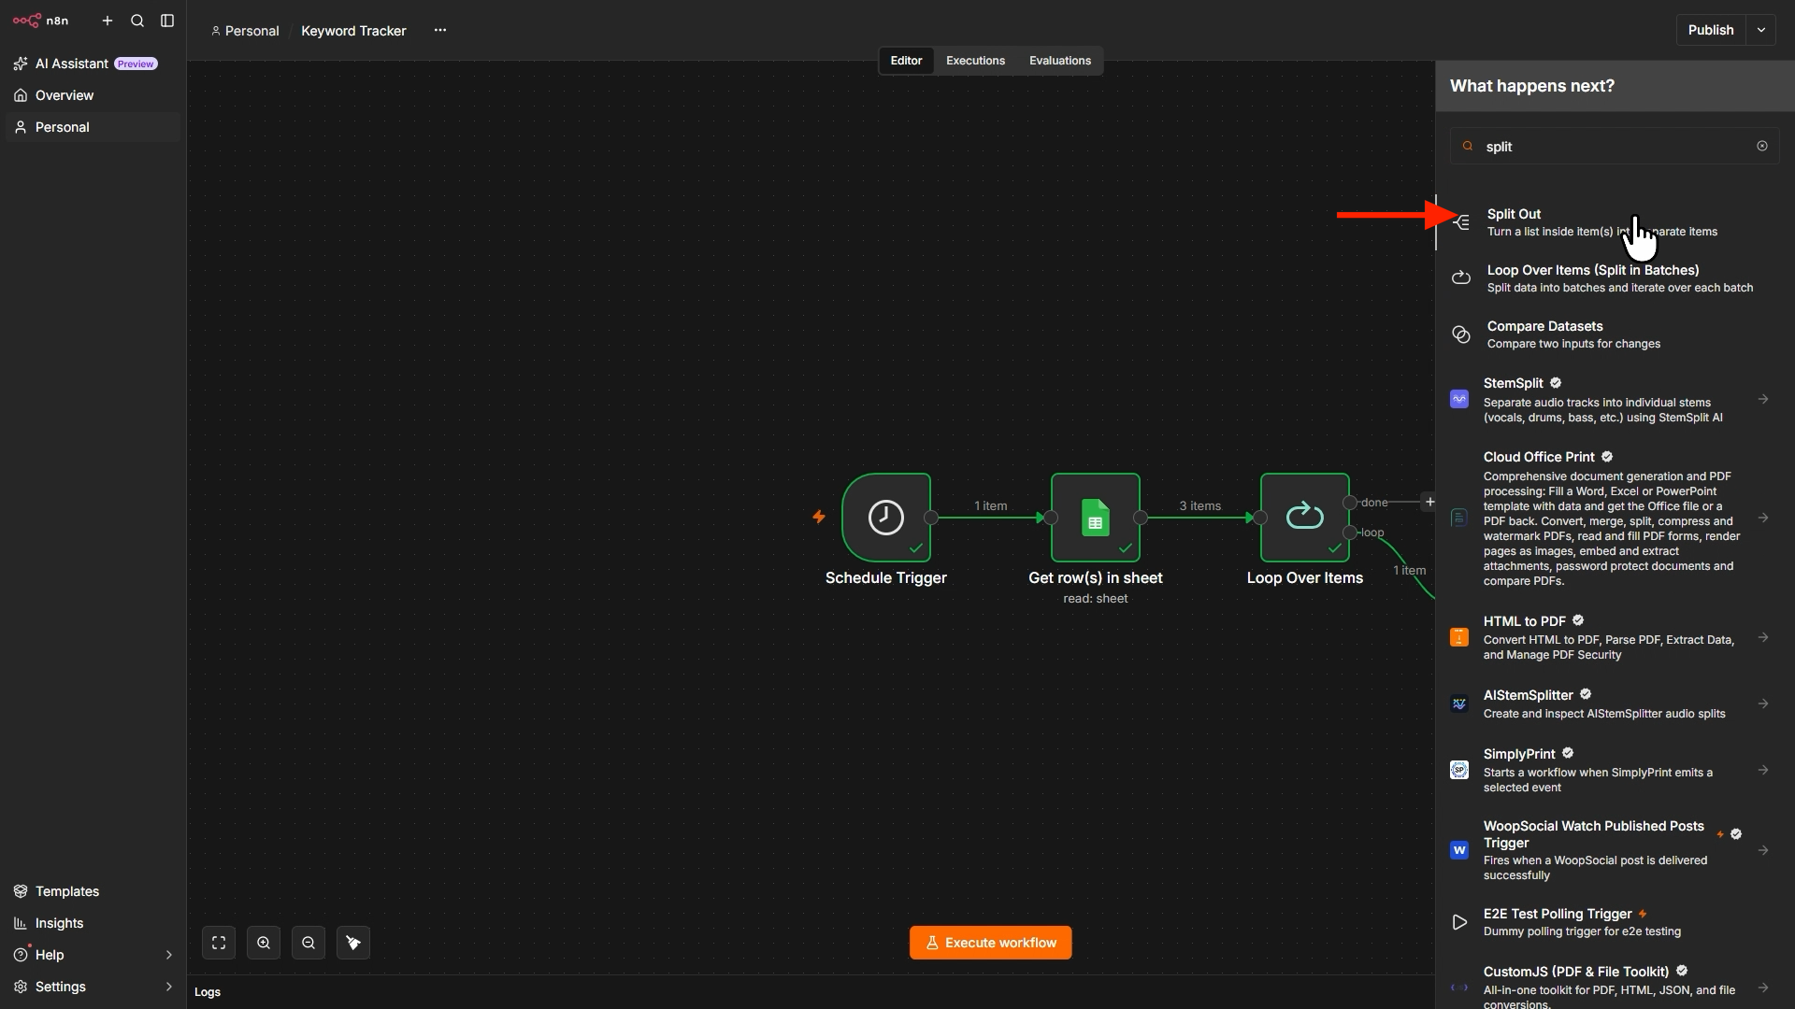Image resolution: width=1795 pixels, height=1009 pixels.
Task: Choose Loop Over Items (Split in Batches)
Action: pyautogui.click(x=1615, y=278)
